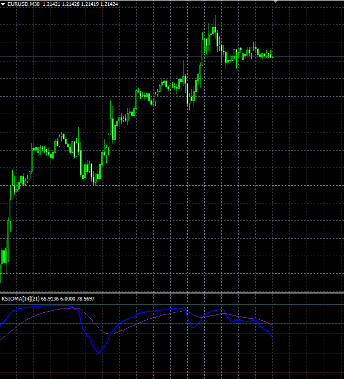Click the dashed blue midlevel indicator line
This screenshot has height=379, width=344.
coord(309,323)
